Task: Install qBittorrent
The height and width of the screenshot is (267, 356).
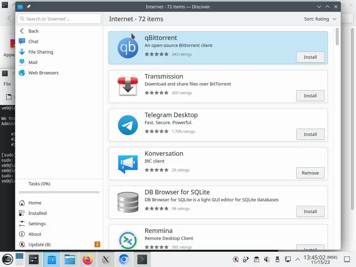Action: (x=310, y=57)
